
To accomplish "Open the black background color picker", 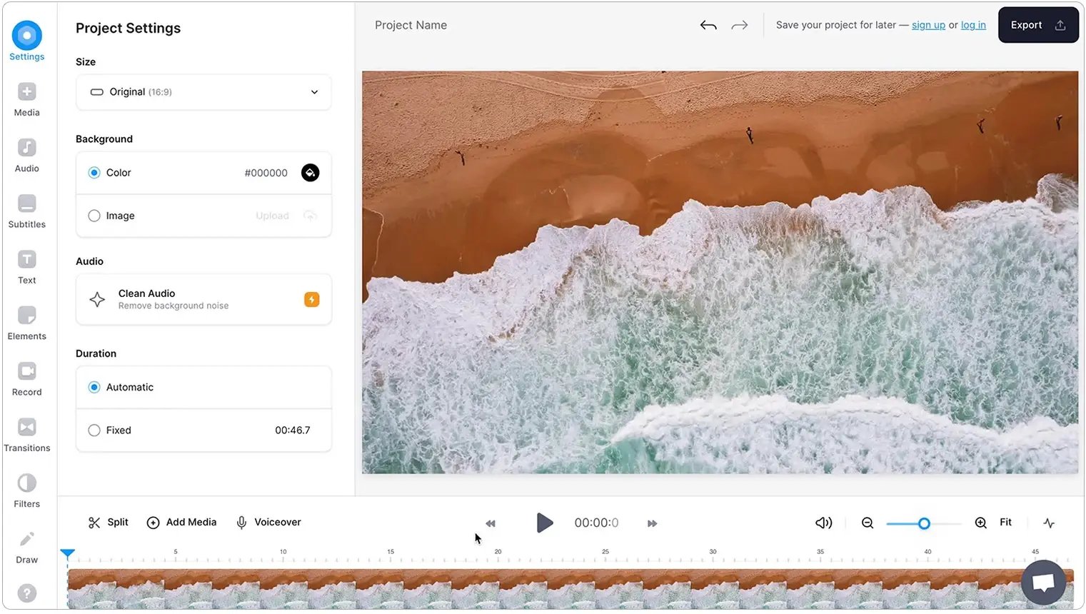I will [310, 173].
